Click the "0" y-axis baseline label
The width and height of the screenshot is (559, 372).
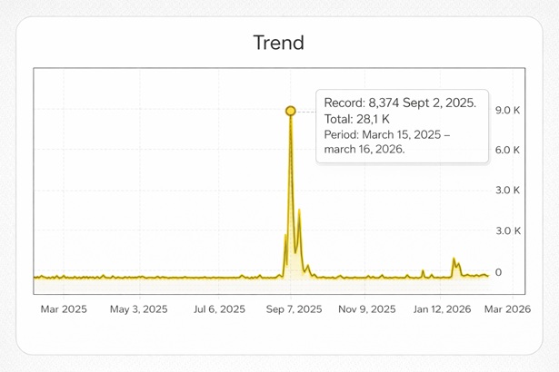pos(497,272)
